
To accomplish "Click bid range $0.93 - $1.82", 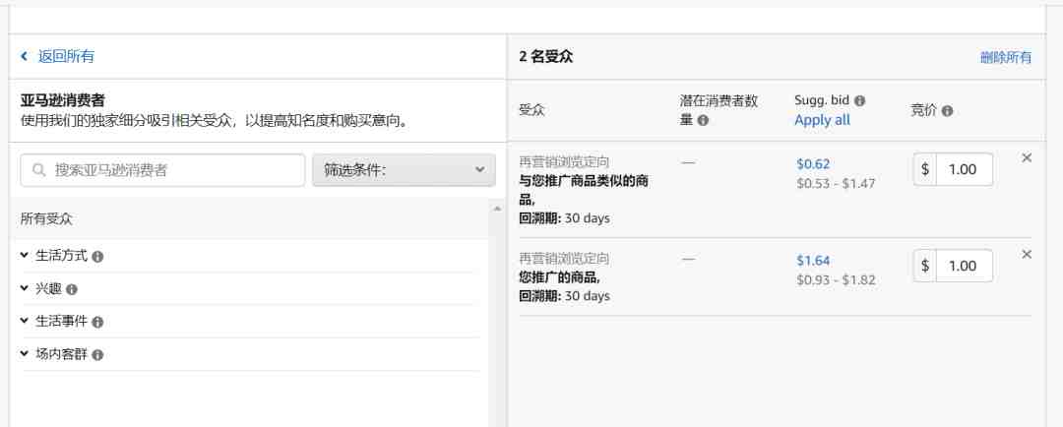I will 836,280.
